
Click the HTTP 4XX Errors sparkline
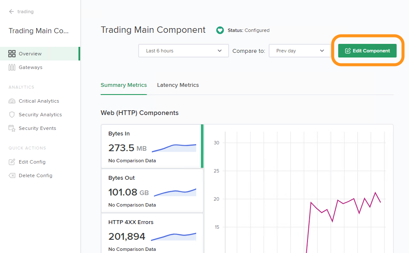pos(174,236)
